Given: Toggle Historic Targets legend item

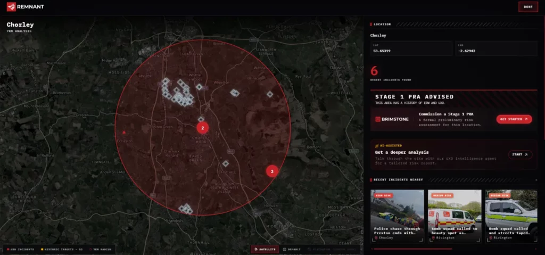Looking at the screenshot, I should [62, 250].
